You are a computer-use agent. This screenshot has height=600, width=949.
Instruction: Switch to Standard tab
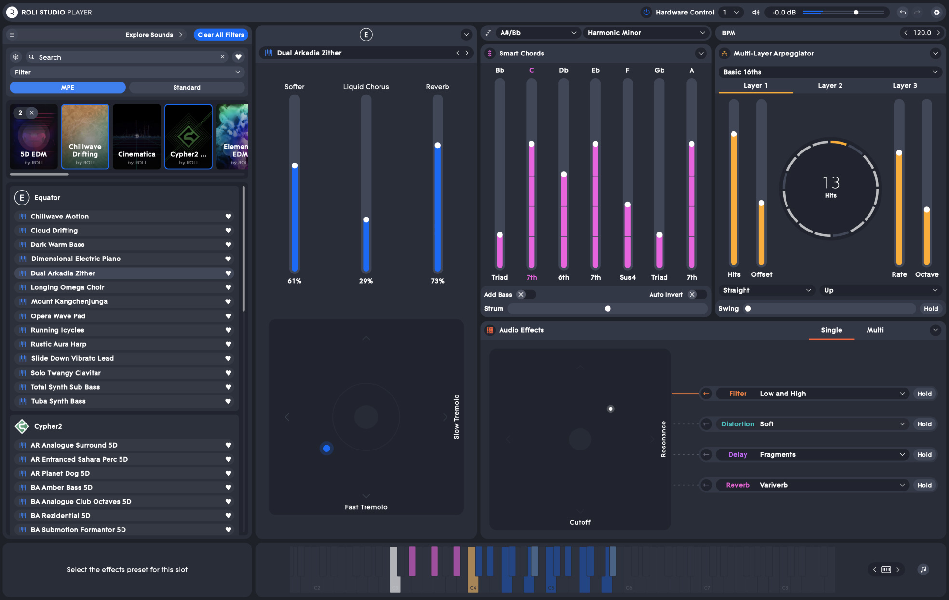(x=187, y=87)
